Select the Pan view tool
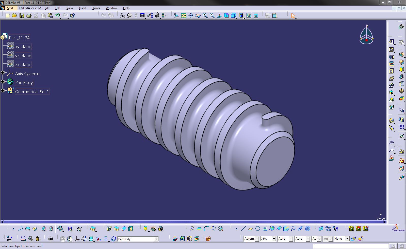 click(x=191, y=15)
